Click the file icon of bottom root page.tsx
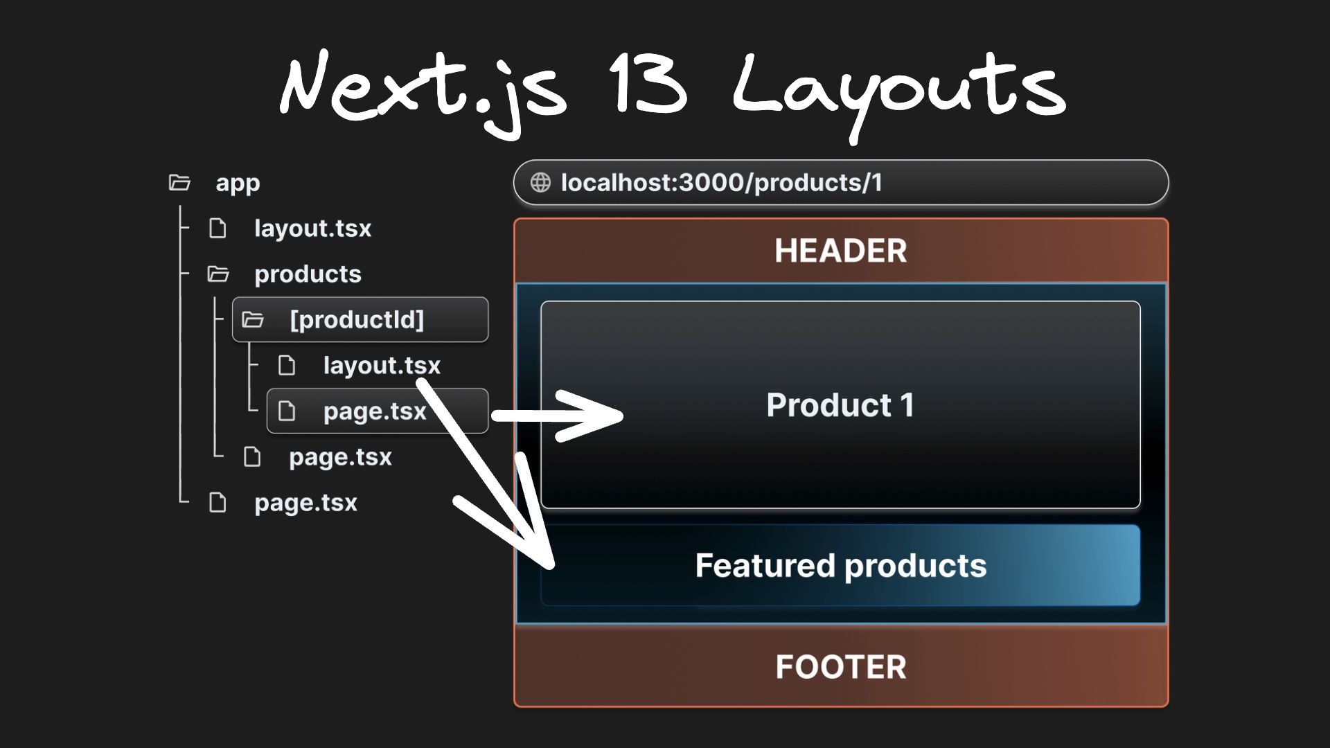This screenshot has width=1330, height=748. point(218,502)
